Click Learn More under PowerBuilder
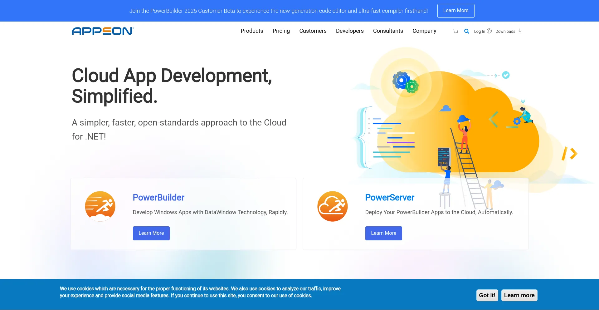Viewport: 599px width, 310px height. (151, 233)
